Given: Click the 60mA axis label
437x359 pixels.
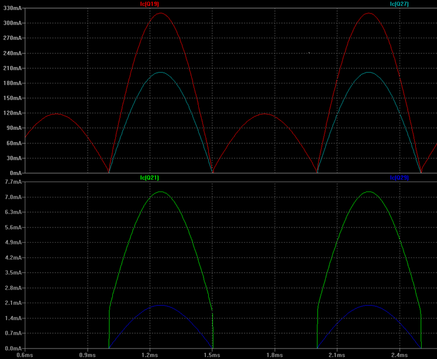Looking at the screenshot, I should pyautogui.click(x=14, y=143).
